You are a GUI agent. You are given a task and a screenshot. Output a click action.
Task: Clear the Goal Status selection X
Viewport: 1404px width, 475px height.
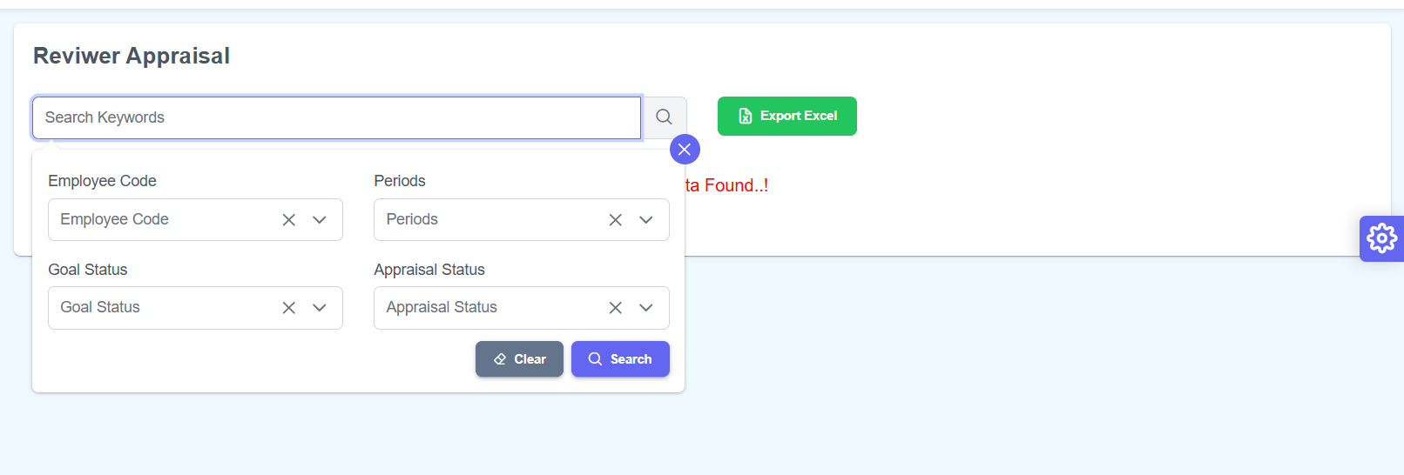[289, 308]
